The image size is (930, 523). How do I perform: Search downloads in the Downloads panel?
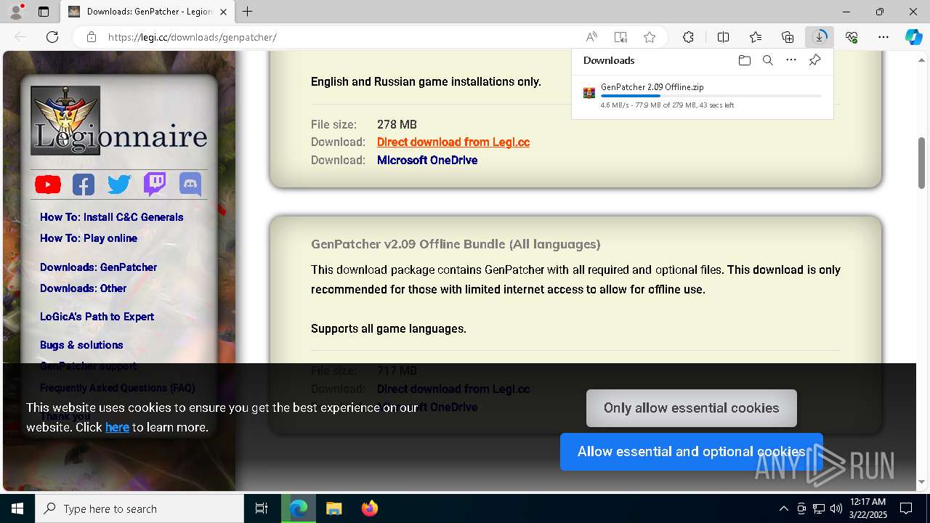pos(767,60)
